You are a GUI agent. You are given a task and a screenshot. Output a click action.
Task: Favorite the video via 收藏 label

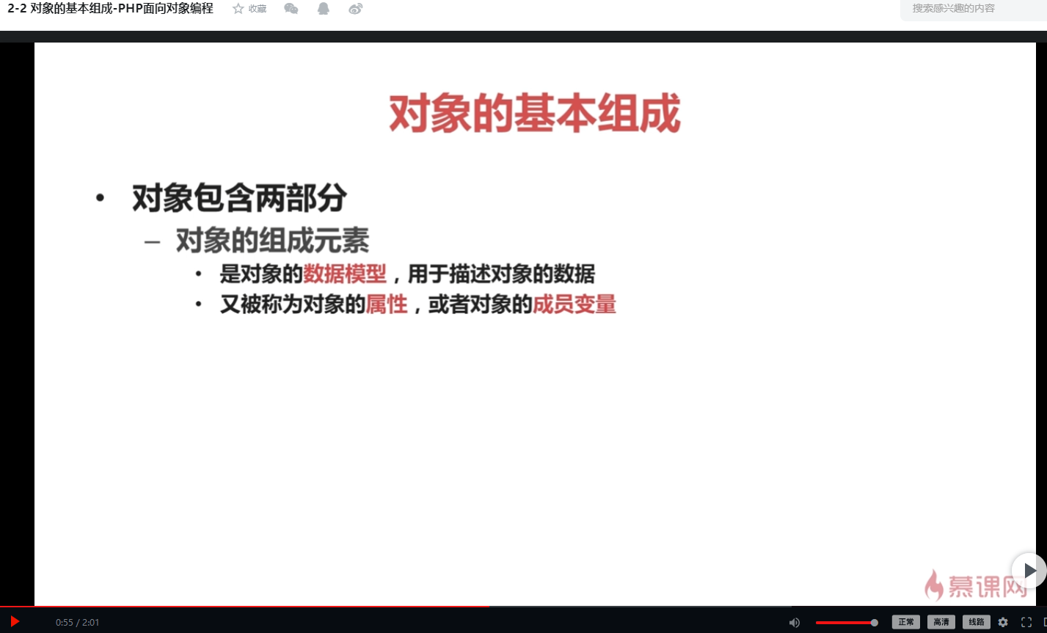tap(256, 8)
